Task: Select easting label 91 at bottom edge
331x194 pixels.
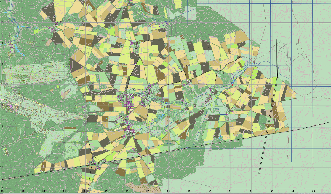Action: [x=230, y=191]
